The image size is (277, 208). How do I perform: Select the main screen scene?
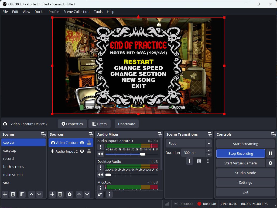[x=23, y=175]
